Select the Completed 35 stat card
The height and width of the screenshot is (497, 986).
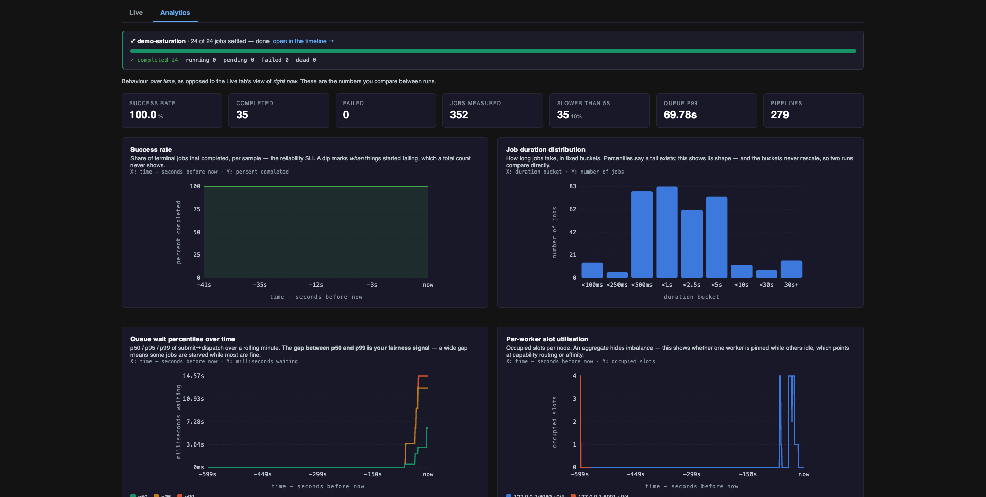[x=279, y=110]
